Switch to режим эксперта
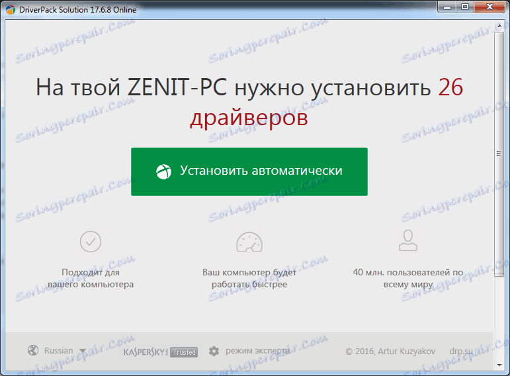Screen dimensions: 510x376 (257, 351)
